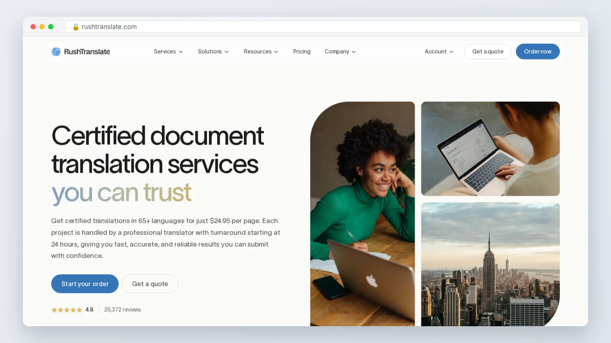Screen dimensions: 611x343
Task: Expand the Account dropdown
Action: coord(439,51)
